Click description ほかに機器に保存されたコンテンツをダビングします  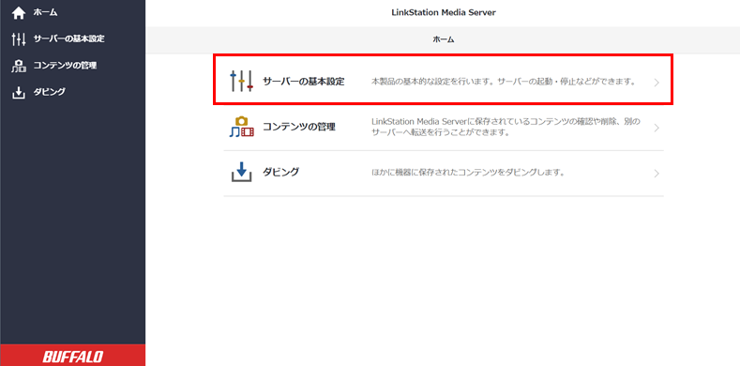pyautogui.click(x=468, y=173)
